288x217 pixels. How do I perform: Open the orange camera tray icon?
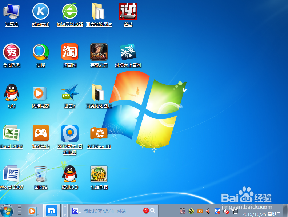[200, 211]
